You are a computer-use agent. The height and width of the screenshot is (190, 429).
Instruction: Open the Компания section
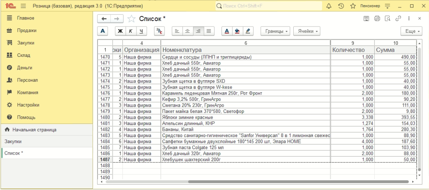tap(46, 93)
